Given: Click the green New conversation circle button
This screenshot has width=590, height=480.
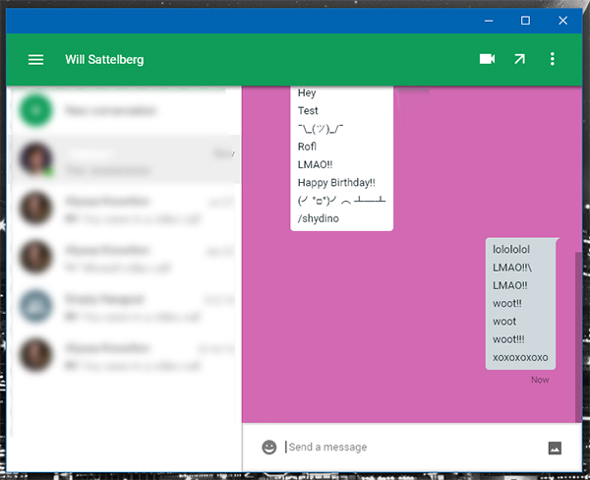Looking at the screenshot, I should 36,110.
